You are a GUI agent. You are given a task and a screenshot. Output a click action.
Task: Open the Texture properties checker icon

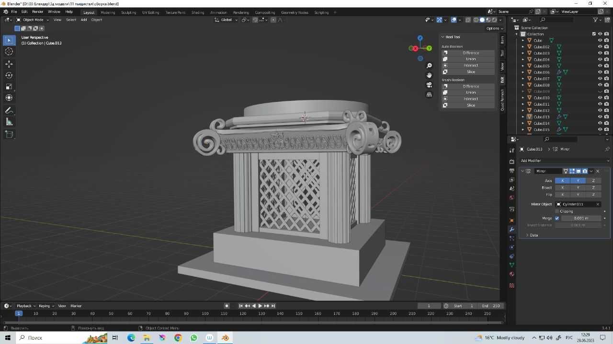(x=511, y=286)
